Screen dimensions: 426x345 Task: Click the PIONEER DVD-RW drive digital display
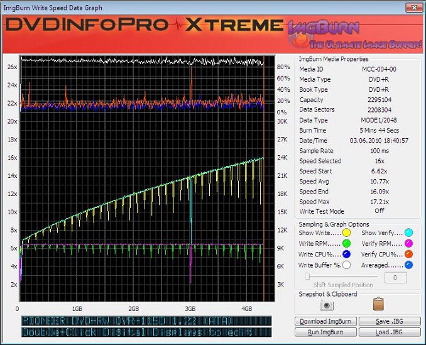click(x=146, y=320)
